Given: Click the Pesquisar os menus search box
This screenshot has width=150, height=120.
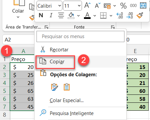Looking at the screenshot, I should [80, 36].
